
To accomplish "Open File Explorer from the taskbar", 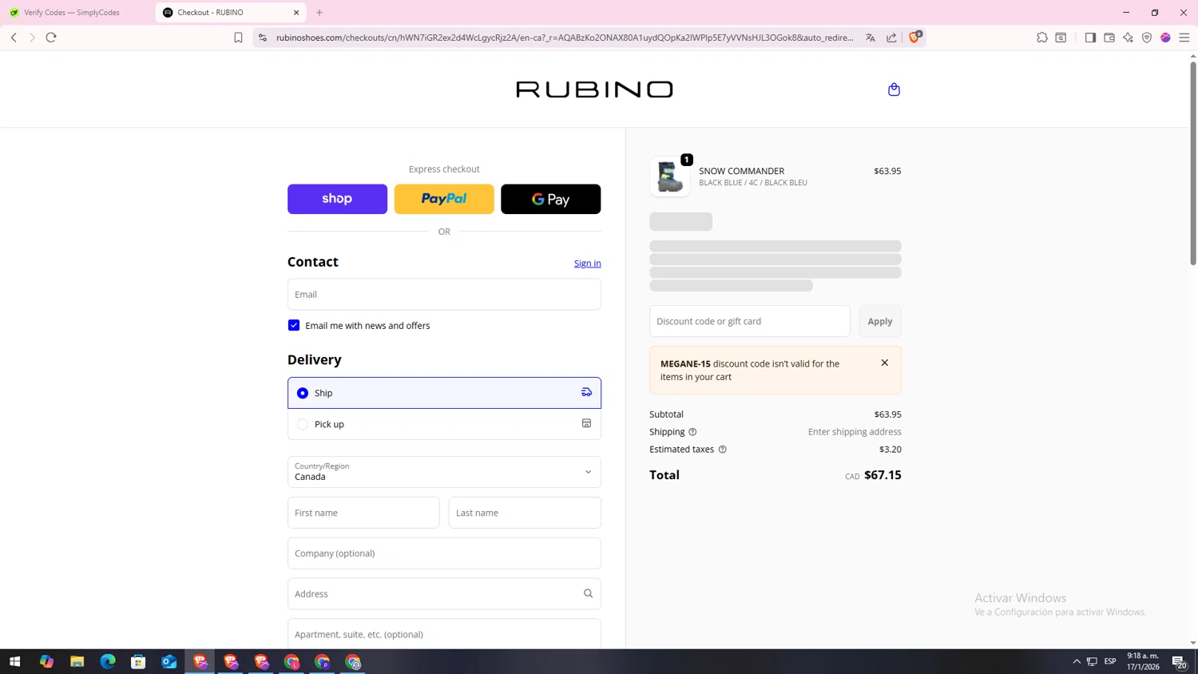I will (x=77, y=661).
